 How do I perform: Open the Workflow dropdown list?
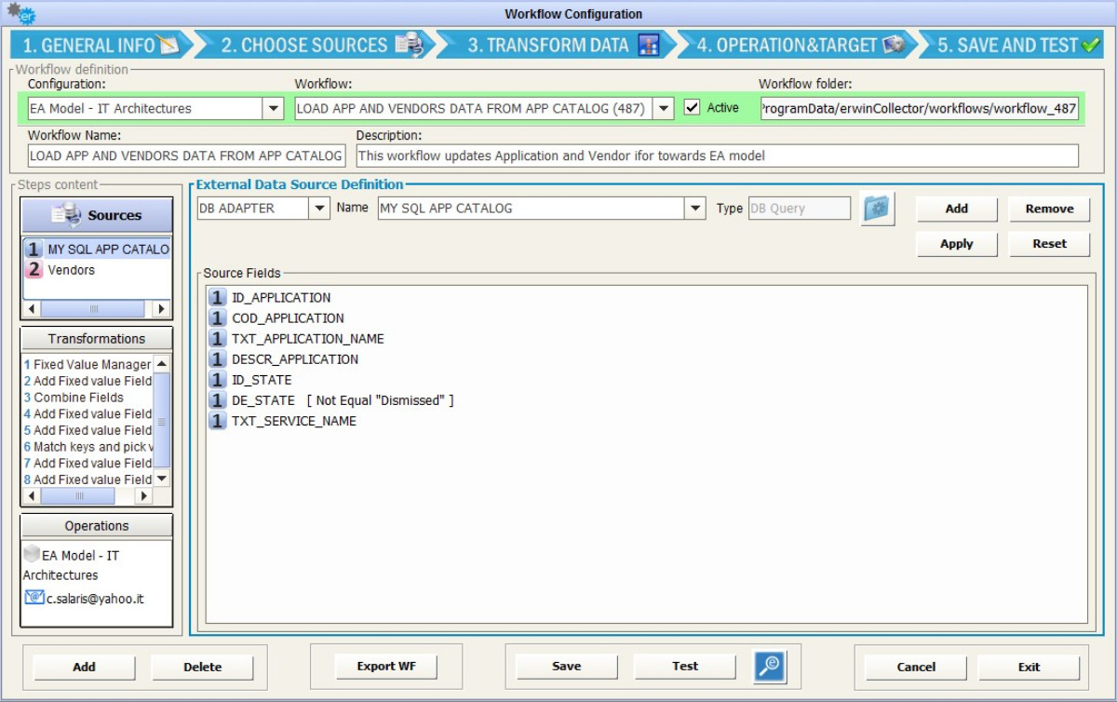tap(664, 109)
